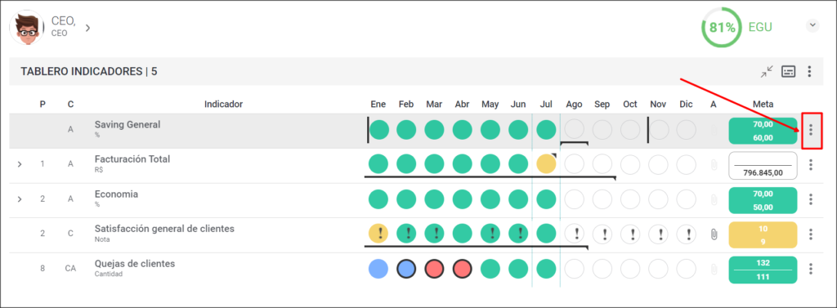The height and width of the screenshot is (308, 837).
Task: Click the Dic month column header
Action: (x=686, y=104)
